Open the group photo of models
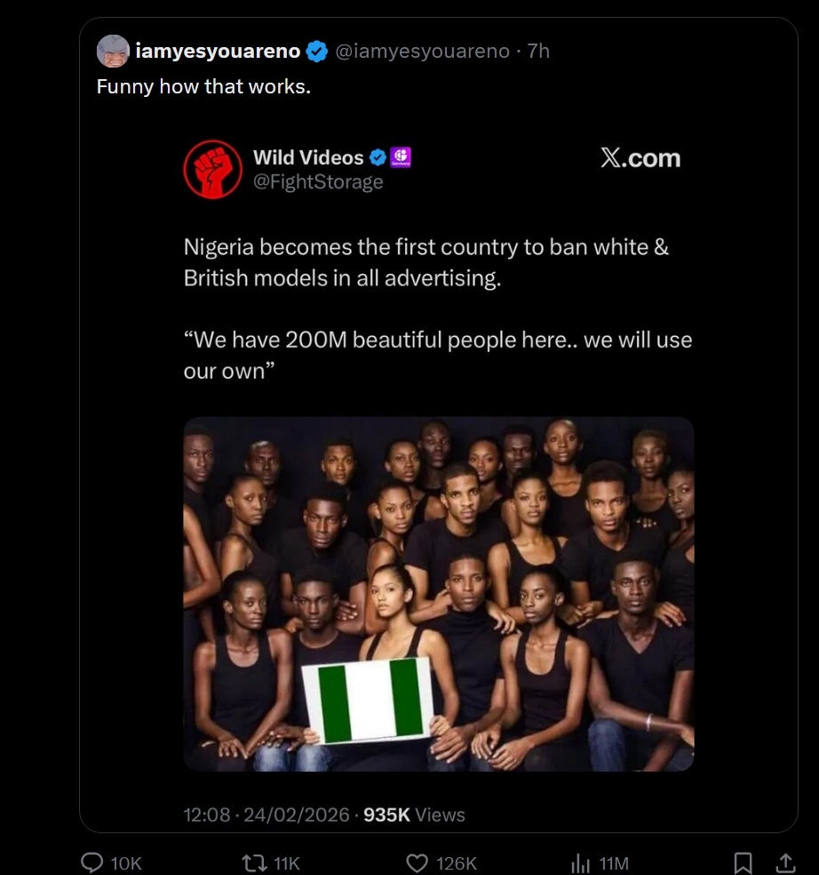The height and width of the screenshot is (875, 819). click(439, 593)
